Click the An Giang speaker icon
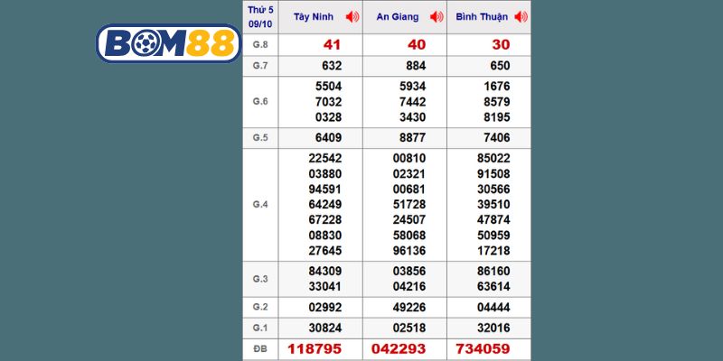The width and height of the screenshot is (723, 361). coord(437,17)
